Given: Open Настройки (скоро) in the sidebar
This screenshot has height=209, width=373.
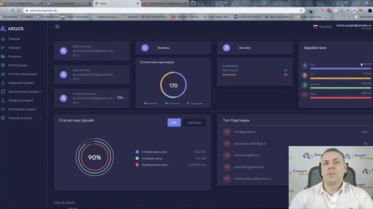Looking at the screenshot, I should (x=22, y=109).
